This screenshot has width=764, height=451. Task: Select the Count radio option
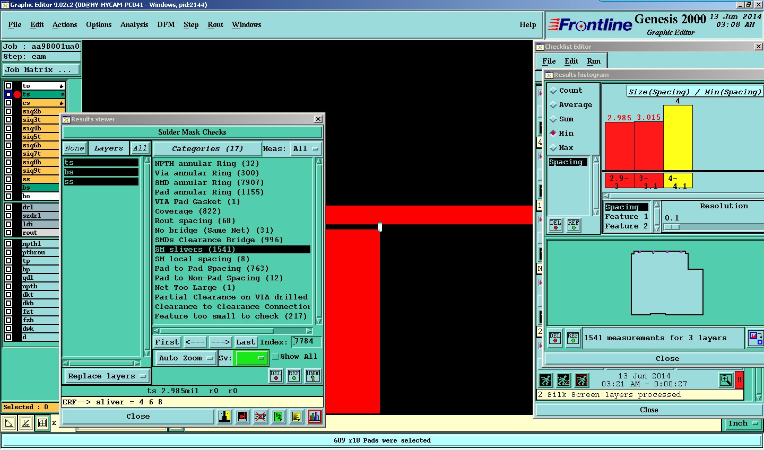[x=553, y=91]
